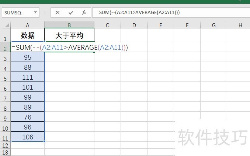Select row 6 header
The image size is (250, 156).
coord(5,87)
